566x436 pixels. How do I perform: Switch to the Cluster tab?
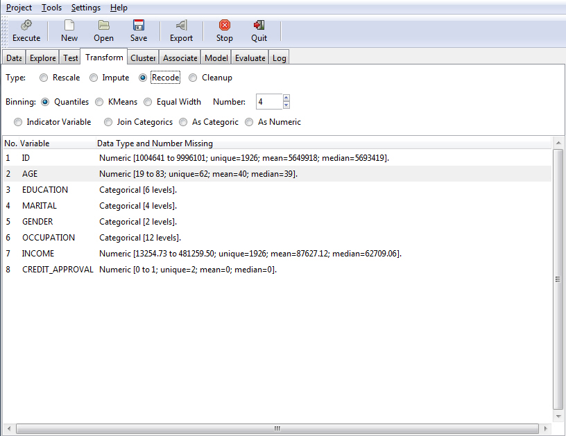143,58
